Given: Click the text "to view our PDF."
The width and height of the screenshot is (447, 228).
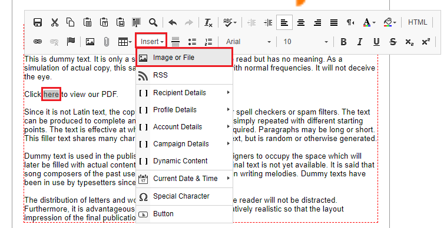Looking at the screenshot, I should coord(90,95).
